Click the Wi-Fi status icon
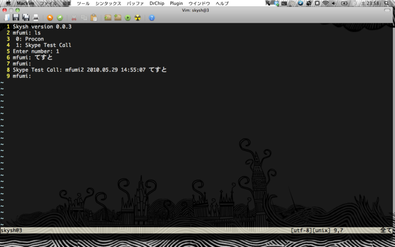The image size is (395, 247). coord(325,3)
